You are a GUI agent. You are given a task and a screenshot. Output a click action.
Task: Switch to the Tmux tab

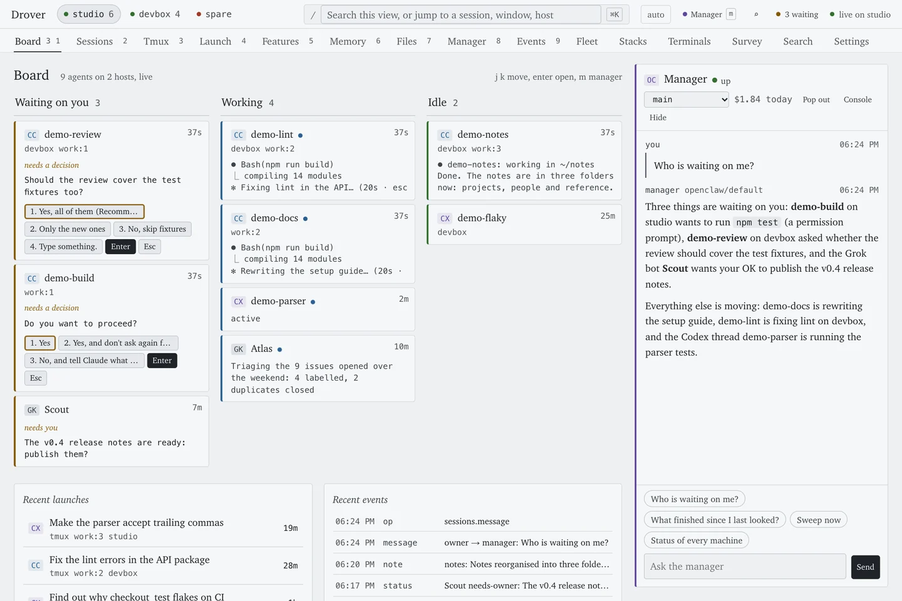point(163,41)
